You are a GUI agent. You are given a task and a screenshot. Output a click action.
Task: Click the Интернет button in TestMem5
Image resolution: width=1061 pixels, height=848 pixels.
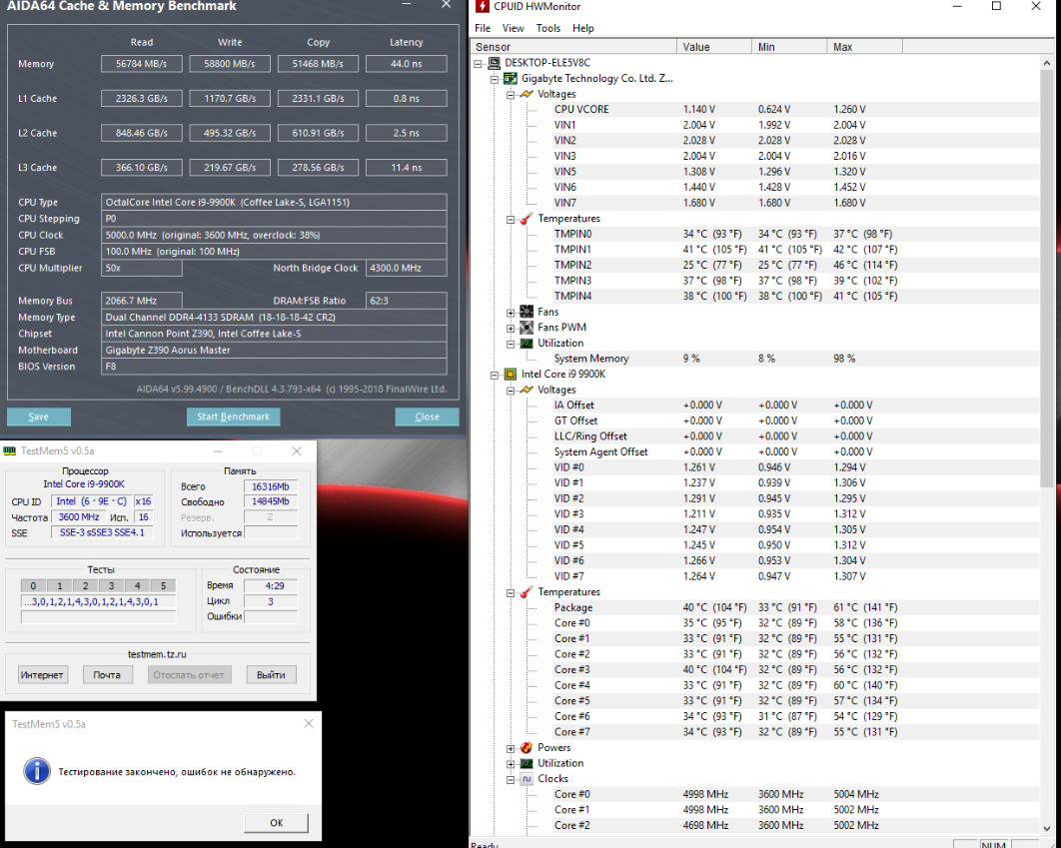pos(42,675)
